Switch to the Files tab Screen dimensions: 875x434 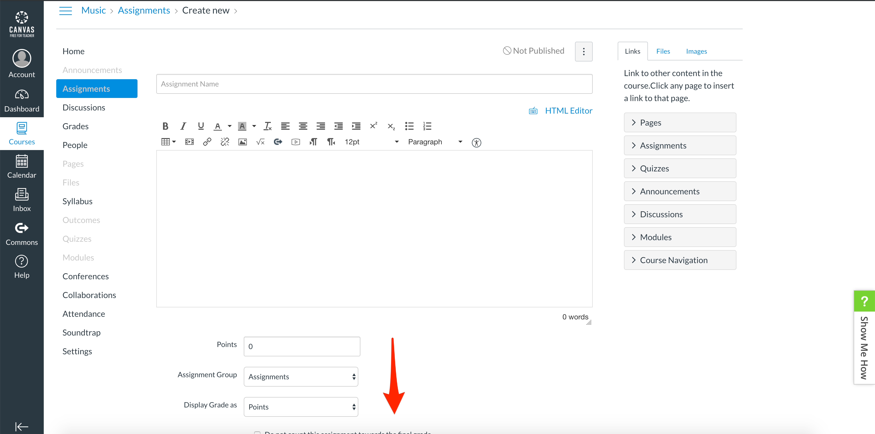[x=663, y=51]
